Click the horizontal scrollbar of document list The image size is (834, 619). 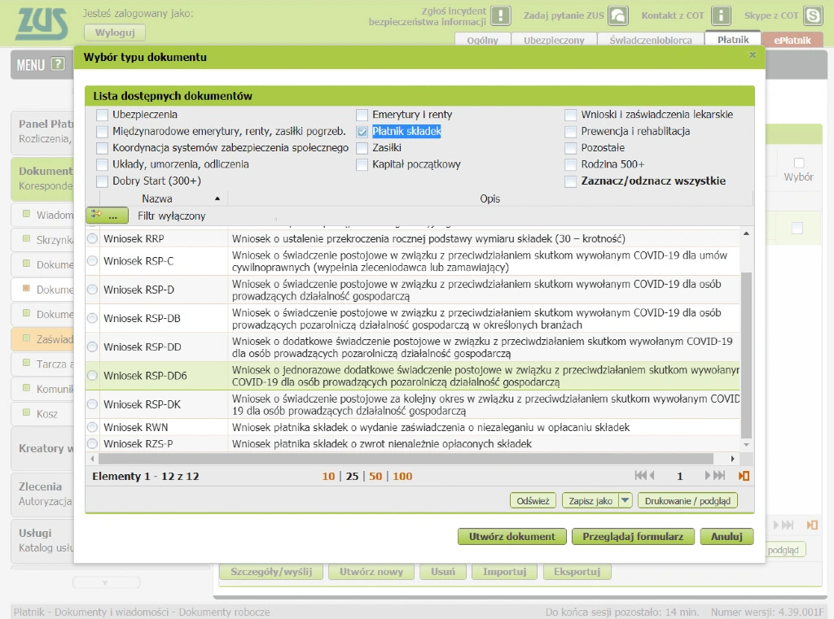(406, 459)
